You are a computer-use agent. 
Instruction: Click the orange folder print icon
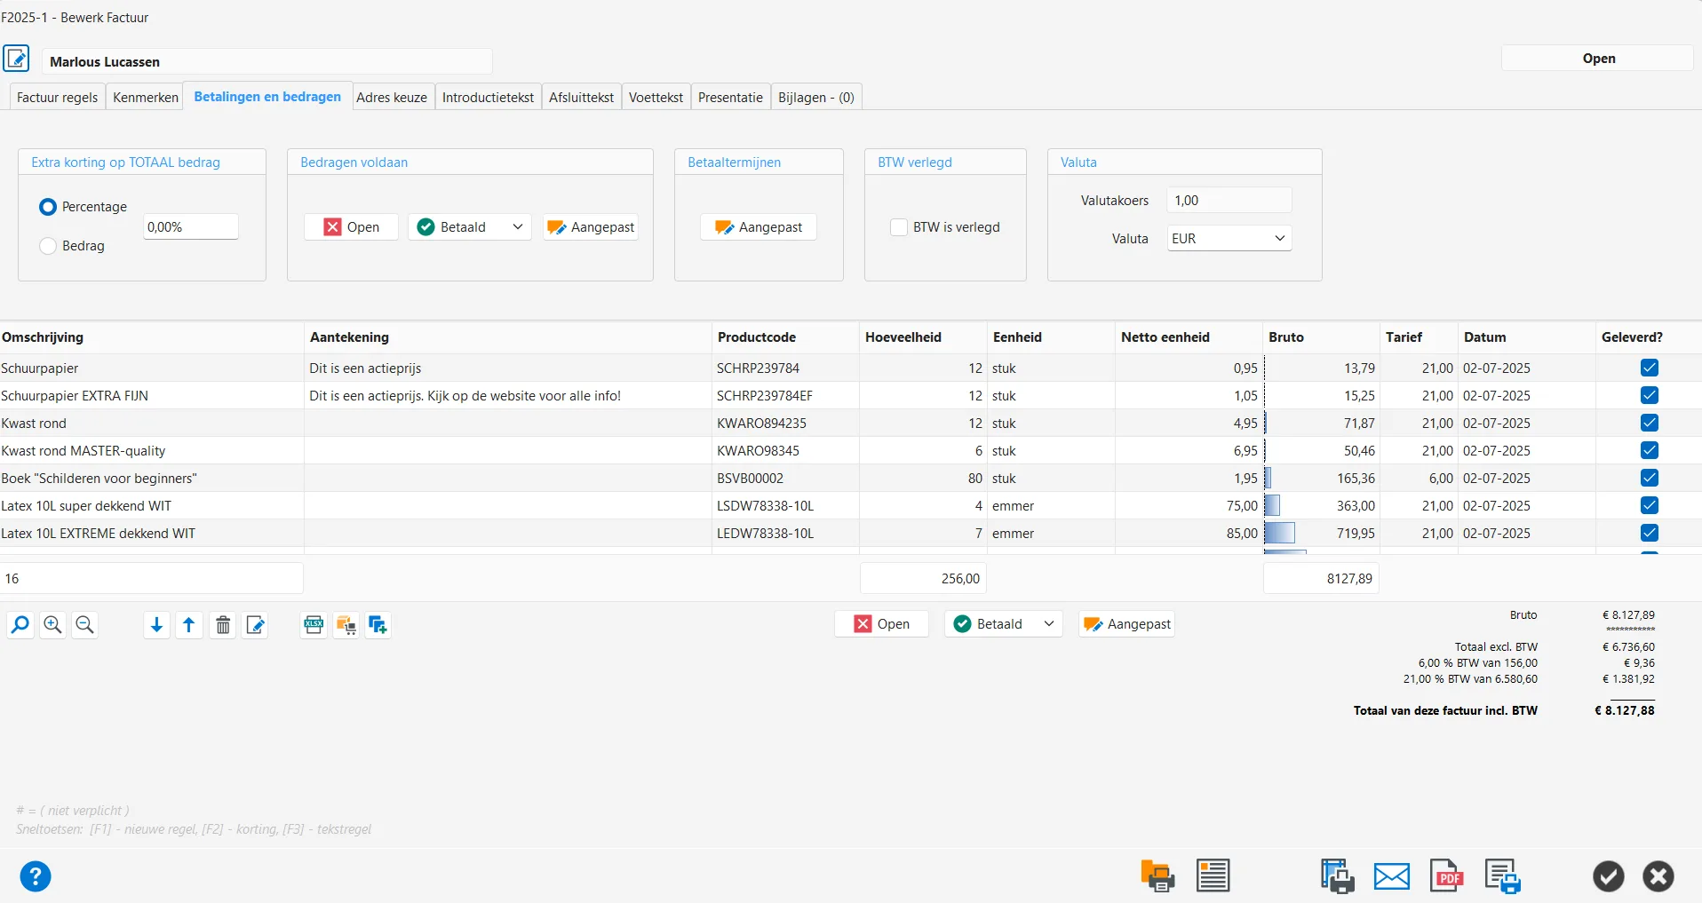click(1157, 876)
